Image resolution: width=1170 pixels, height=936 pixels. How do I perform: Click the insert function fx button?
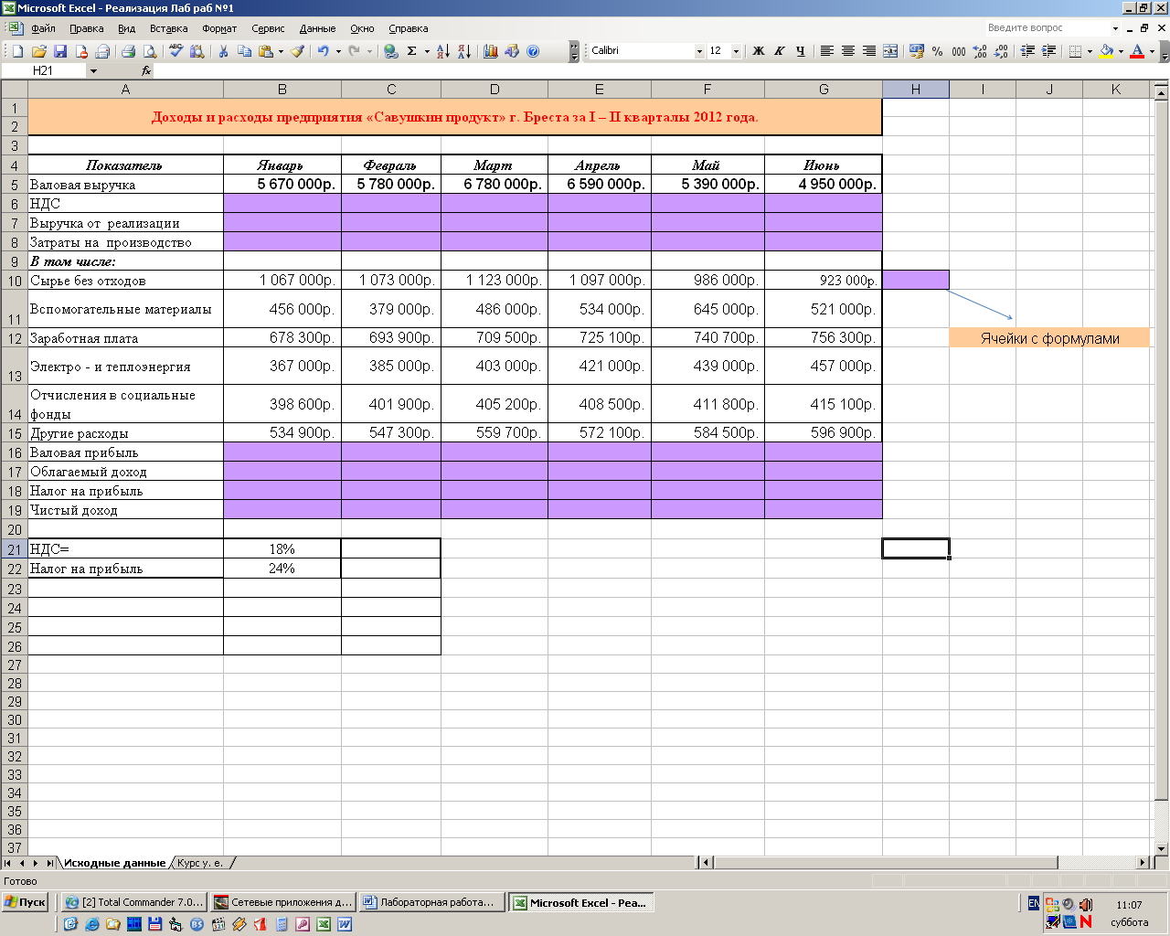pyautogui.click(x=146, y=70)
